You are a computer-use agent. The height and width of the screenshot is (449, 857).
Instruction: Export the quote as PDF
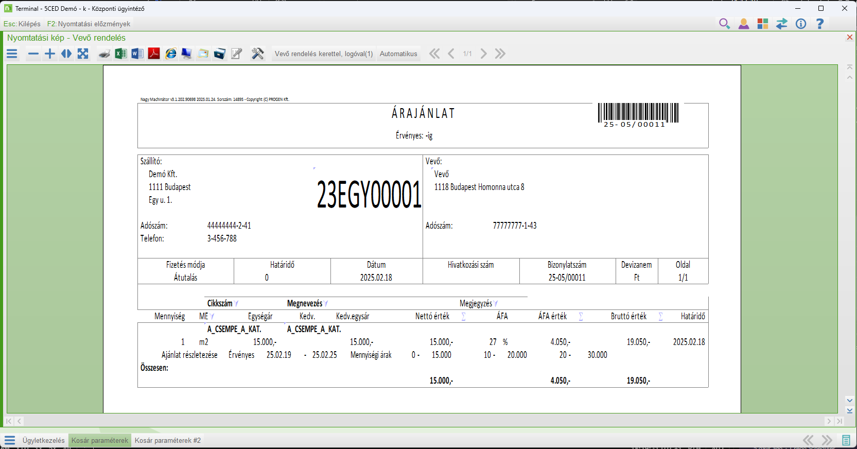tap(154, 54)
